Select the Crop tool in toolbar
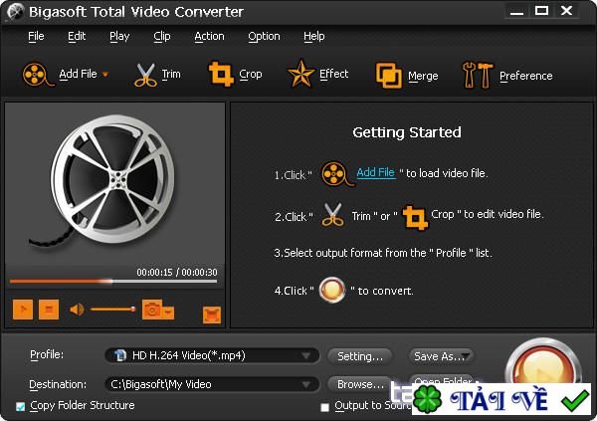The height and width of the screenshot is (421, 597). (x=221, y=74)
